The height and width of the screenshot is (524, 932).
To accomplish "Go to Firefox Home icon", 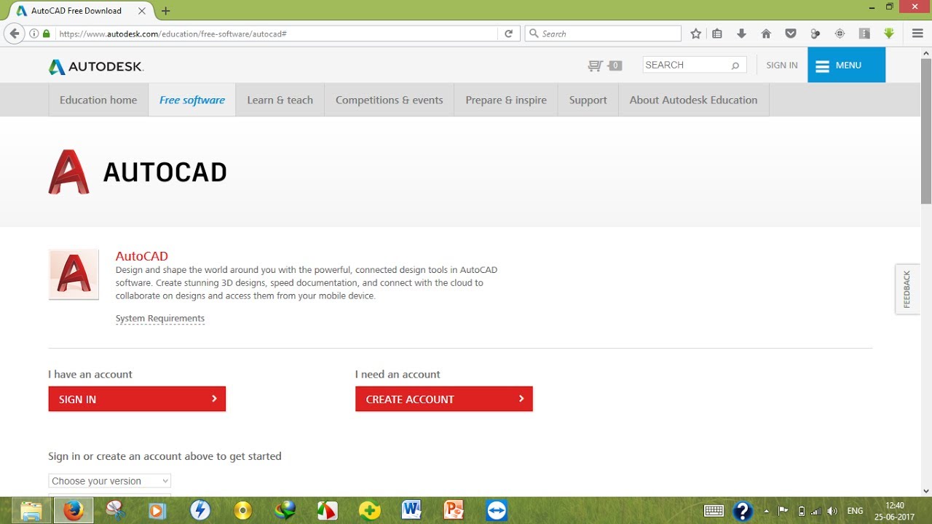I will [766, 33].
